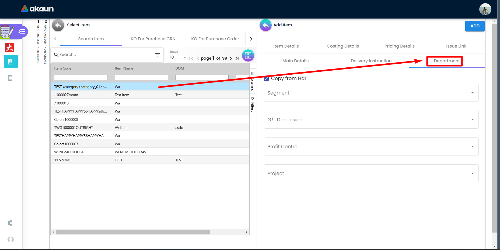Go to the next page of items
The image size is (500, 250).
[x=230, y=58]
